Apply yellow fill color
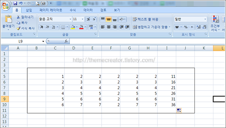Viewport: 226px width, 128px height. click(x=73, y=27)
